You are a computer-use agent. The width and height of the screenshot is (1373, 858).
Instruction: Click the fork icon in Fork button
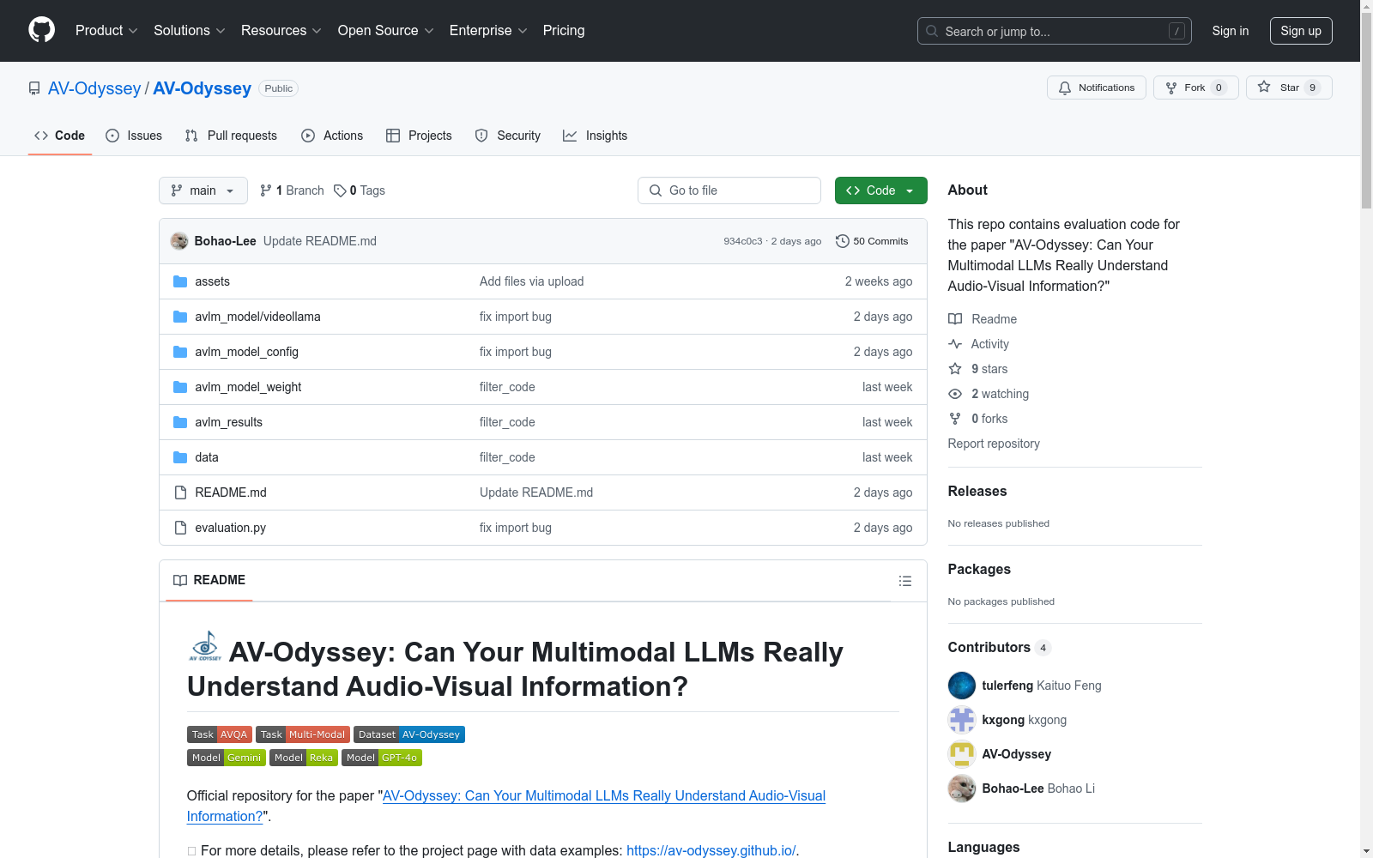click(x=1171, y=88)
